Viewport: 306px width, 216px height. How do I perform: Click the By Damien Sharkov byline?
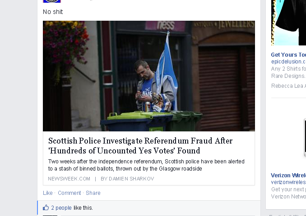(127, 179)
